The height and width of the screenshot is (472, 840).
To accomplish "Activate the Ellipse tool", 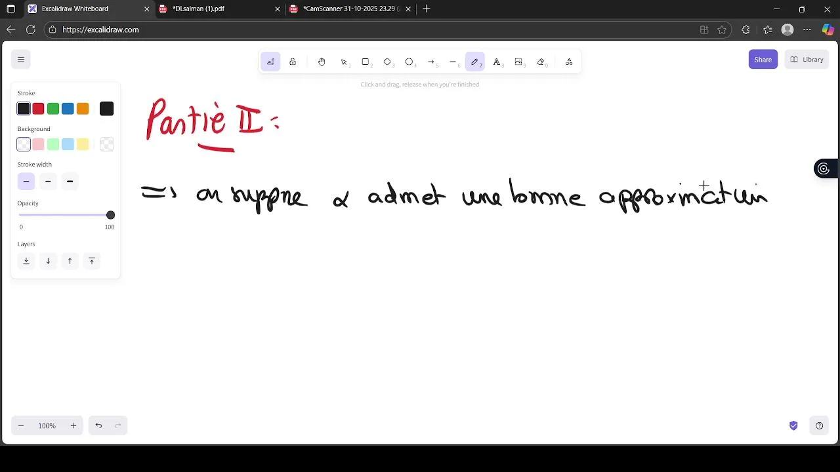I will 409,62.
